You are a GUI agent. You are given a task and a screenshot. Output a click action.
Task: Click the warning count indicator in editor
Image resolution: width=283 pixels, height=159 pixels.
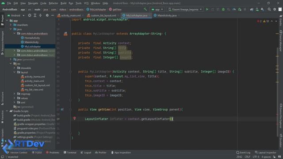coord(266,21)
